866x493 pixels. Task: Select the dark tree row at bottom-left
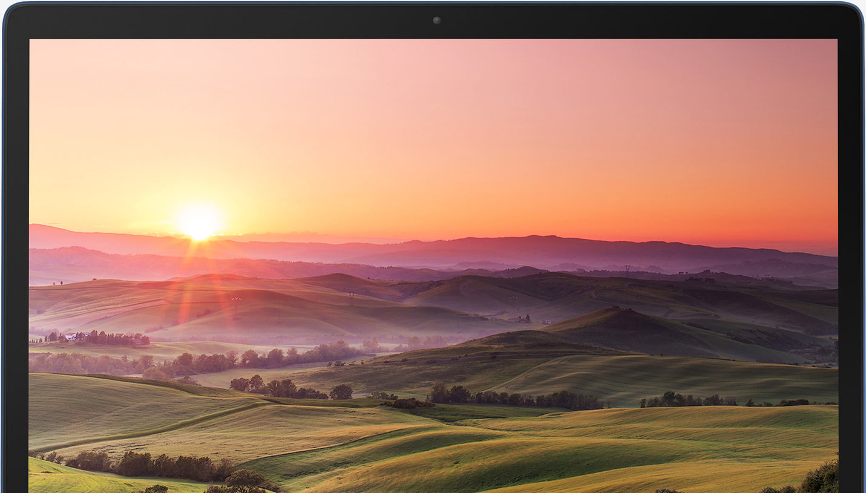coord(151,466)
